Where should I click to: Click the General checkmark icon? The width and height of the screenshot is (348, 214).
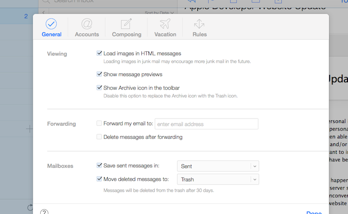point(51,23)
